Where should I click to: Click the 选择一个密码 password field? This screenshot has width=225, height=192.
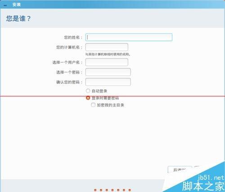[x=108, y=72]
